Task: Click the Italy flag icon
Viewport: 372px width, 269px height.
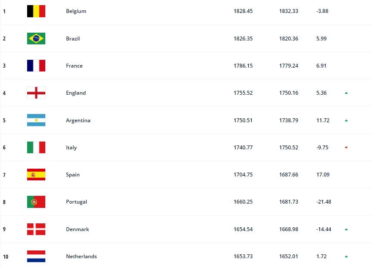Action: [36, 147]
